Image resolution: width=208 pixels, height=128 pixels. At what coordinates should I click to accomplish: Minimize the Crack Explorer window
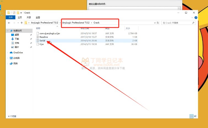tap(178, 13)
